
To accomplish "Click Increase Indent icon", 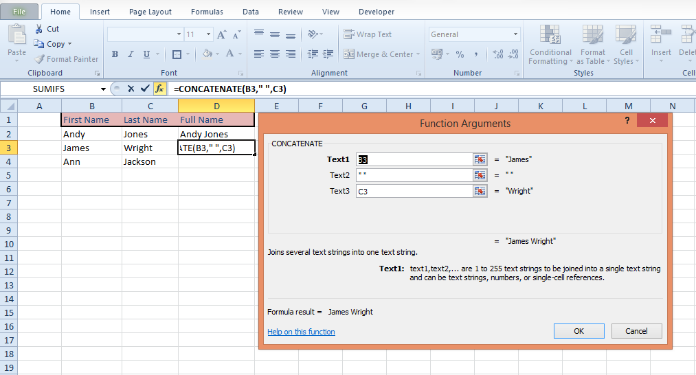I will coord(328,54).
